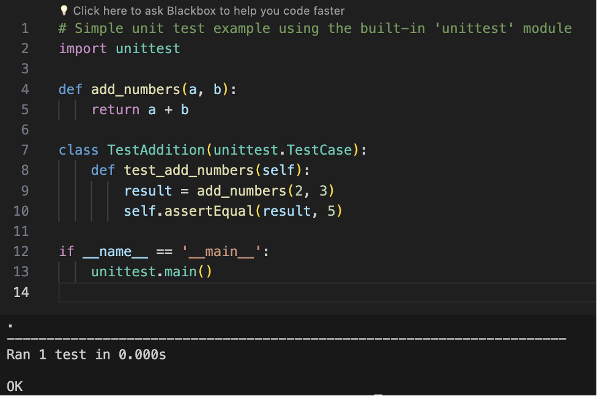Place cursor on empty line 14

pyautogui.click(x=306, y=292)
